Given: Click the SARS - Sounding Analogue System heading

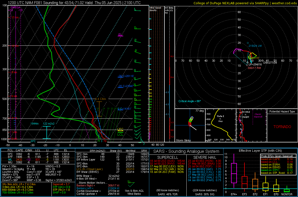Looking at the screenshot, I should click(186, 151).
